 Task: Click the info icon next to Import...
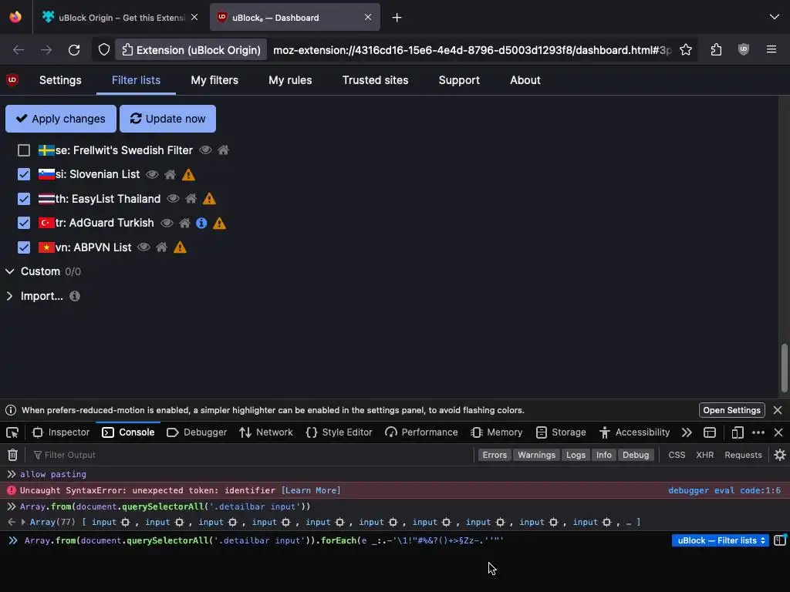[x=75, y=296]
